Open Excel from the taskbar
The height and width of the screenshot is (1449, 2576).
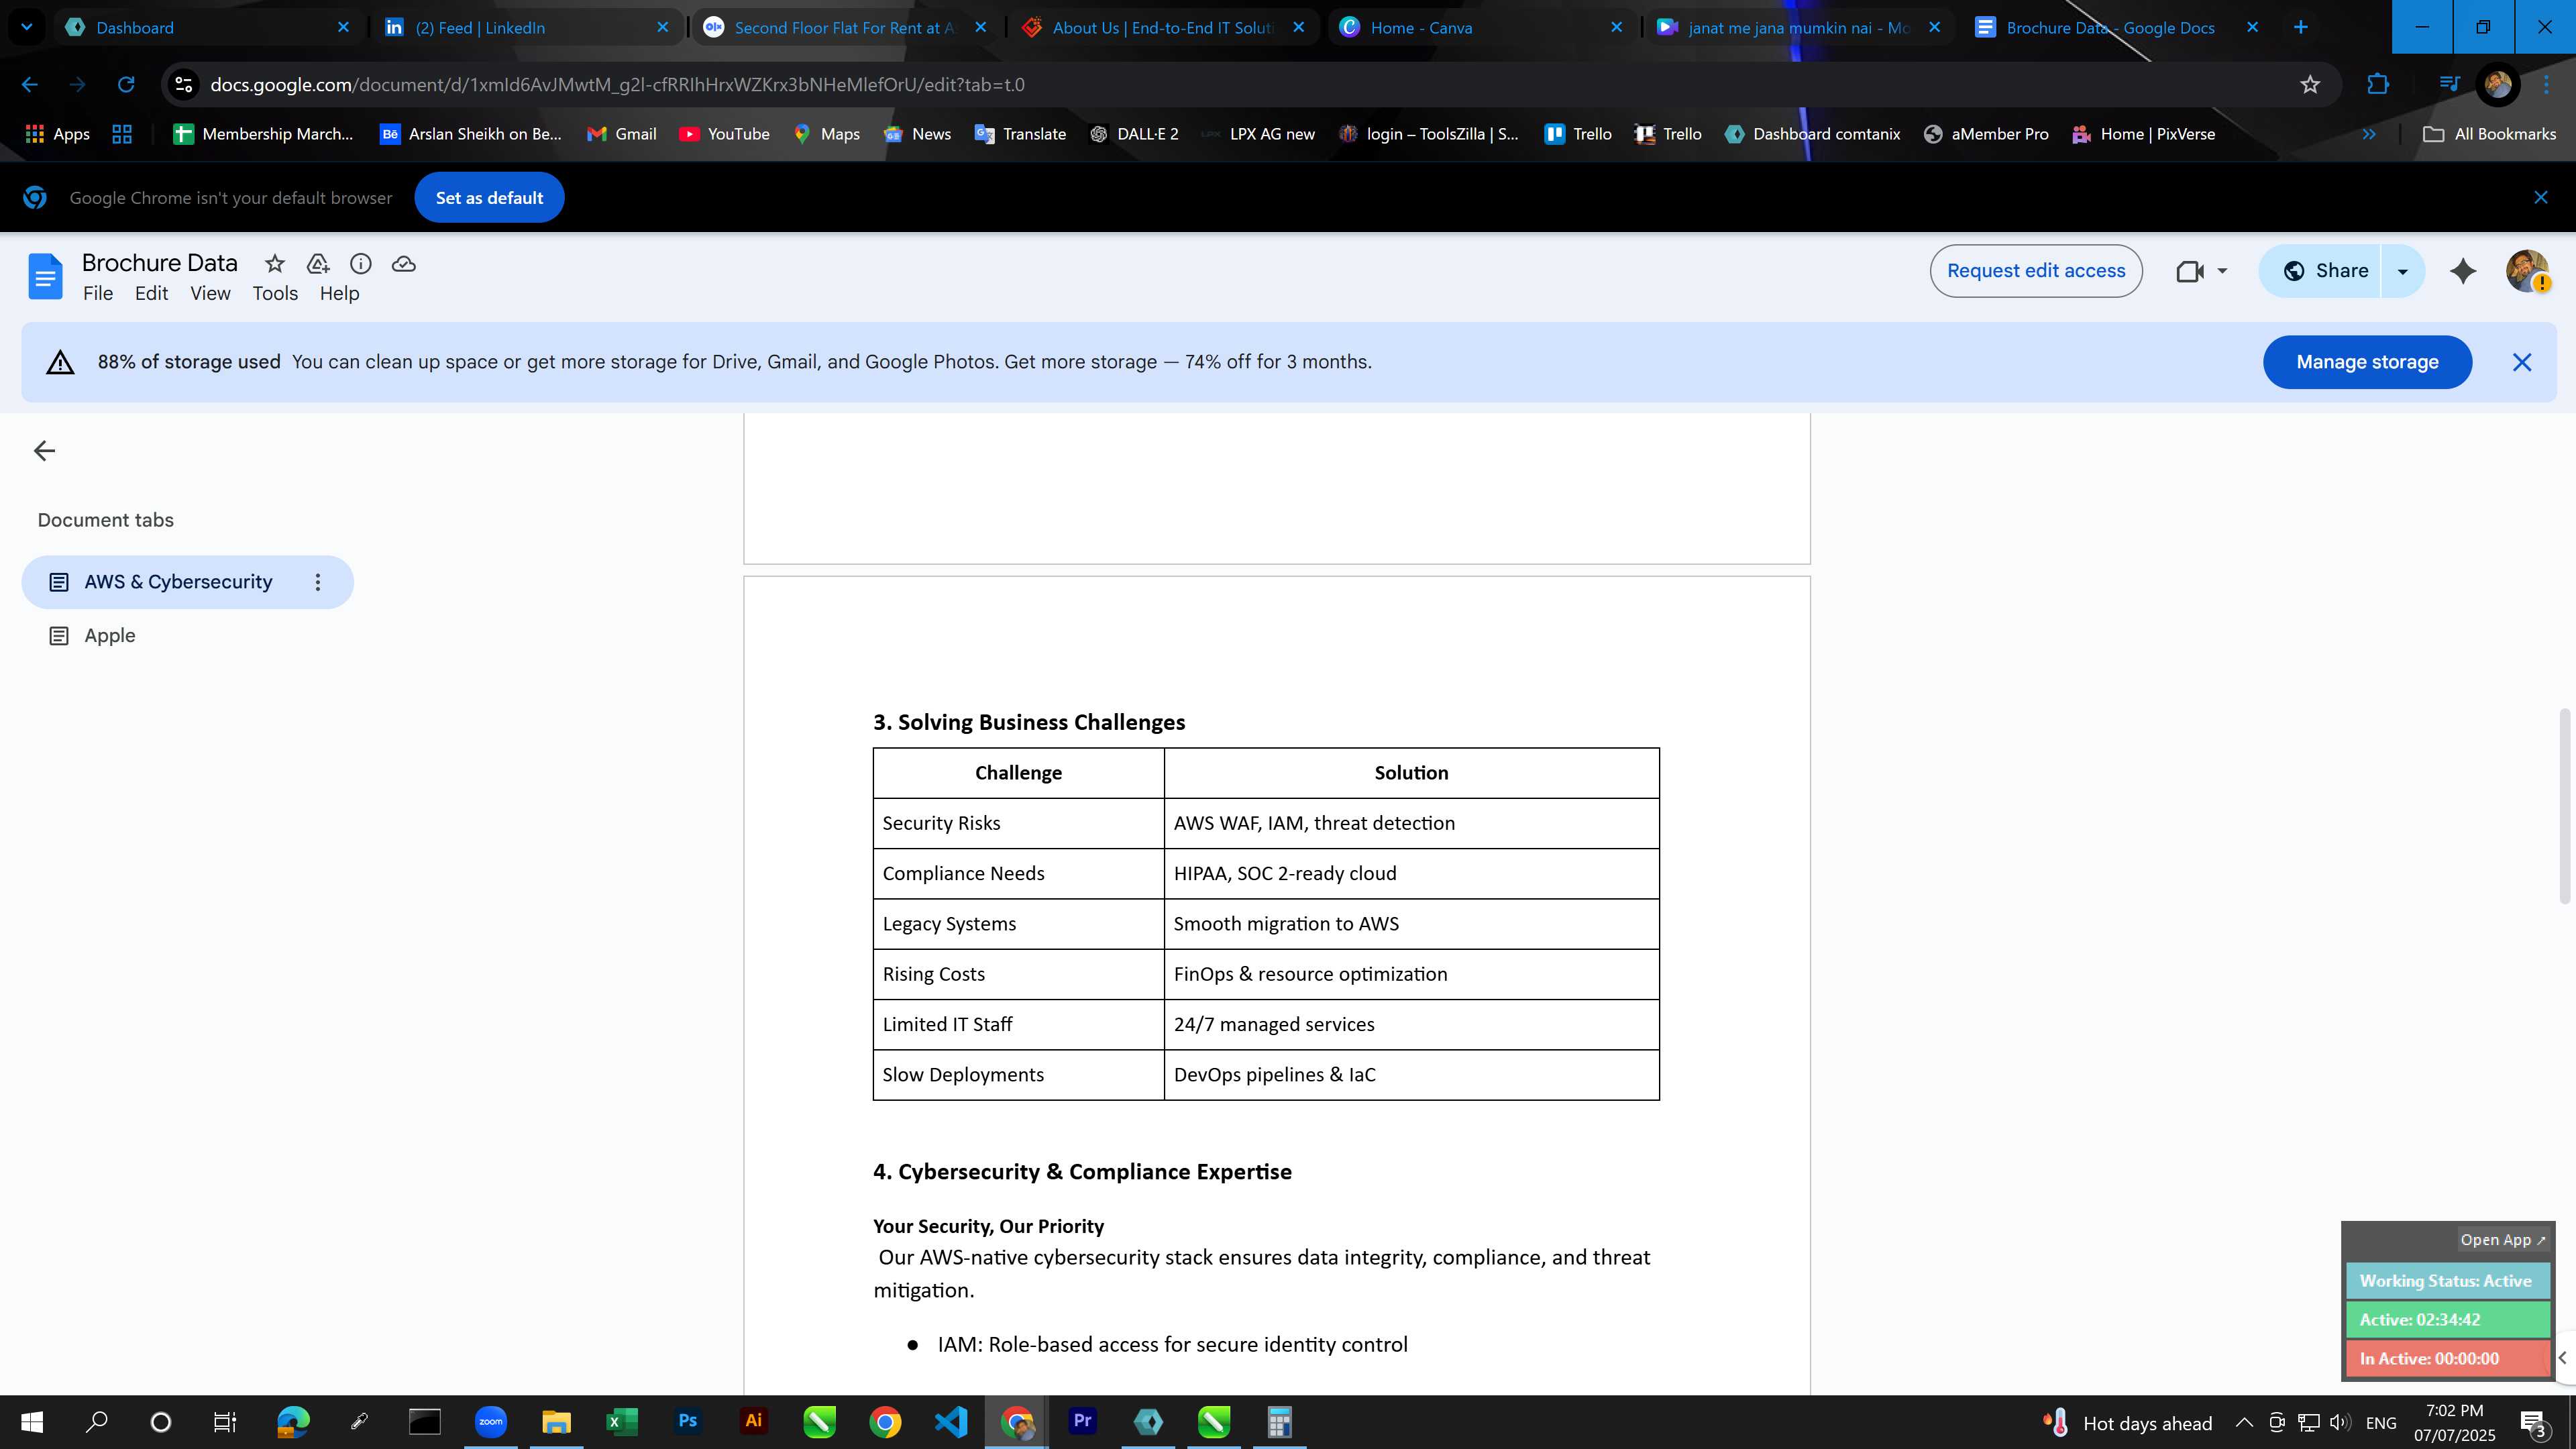pos(621,1421)
